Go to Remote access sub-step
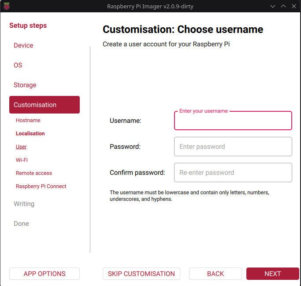 pos(34,173)
